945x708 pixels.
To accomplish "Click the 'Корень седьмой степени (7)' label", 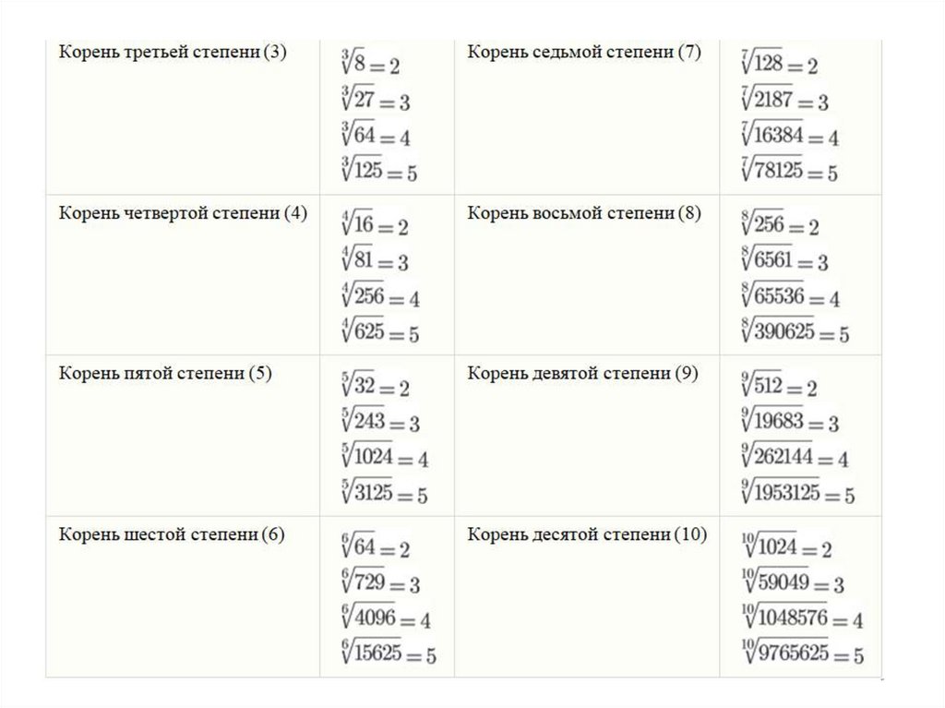I will pyautogui.click(x=584, y=53).
